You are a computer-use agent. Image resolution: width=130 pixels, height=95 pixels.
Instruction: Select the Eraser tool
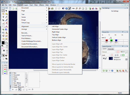click(x=6, y=23)
